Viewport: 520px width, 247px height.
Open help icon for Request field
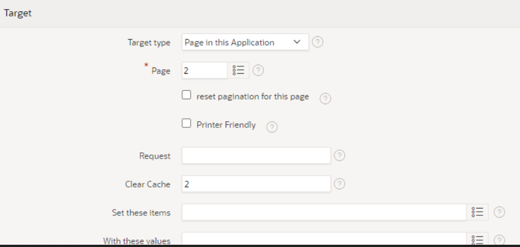tap(339, 155)
